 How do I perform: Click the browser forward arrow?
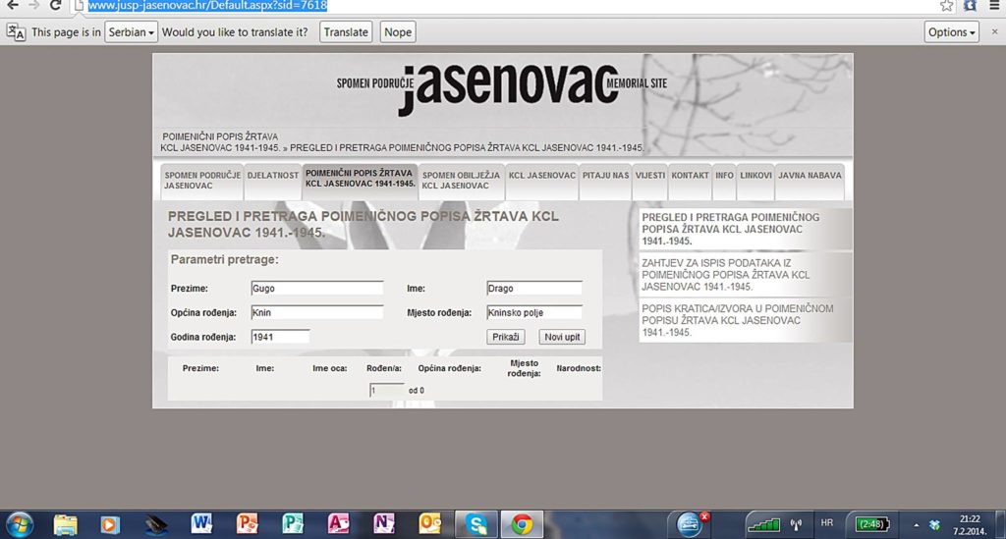point(33,5)
